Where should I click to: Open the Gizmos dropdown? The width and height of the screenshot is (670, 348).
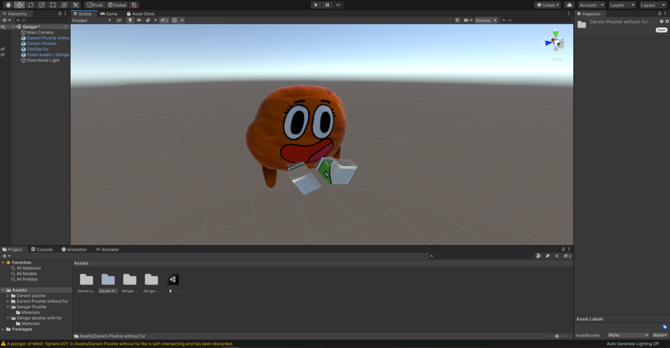tap(486, 20)
